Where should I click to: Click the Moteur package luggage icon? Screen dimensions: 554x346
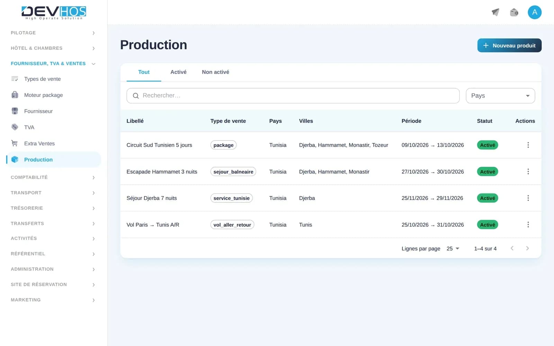coord(15,95)
